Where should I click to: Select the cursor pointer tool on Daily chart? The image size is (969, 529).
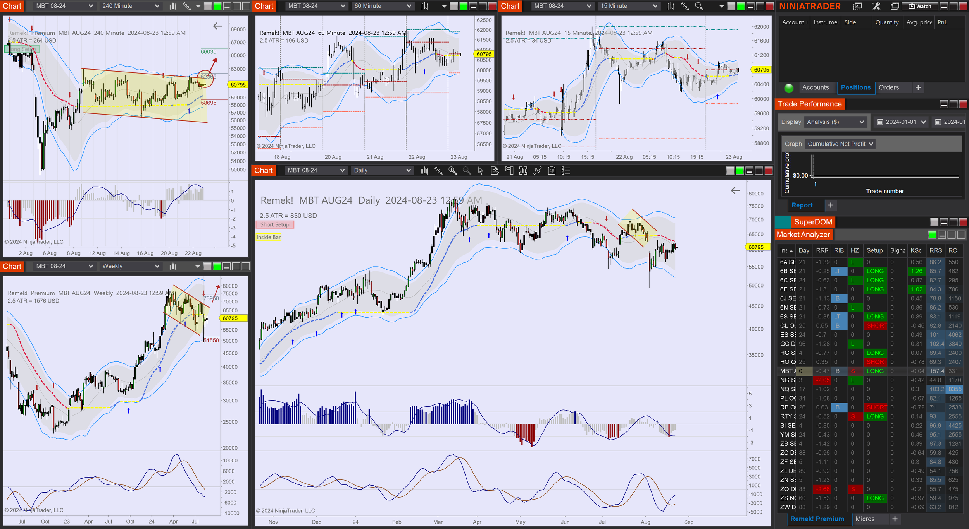[481, 171]
